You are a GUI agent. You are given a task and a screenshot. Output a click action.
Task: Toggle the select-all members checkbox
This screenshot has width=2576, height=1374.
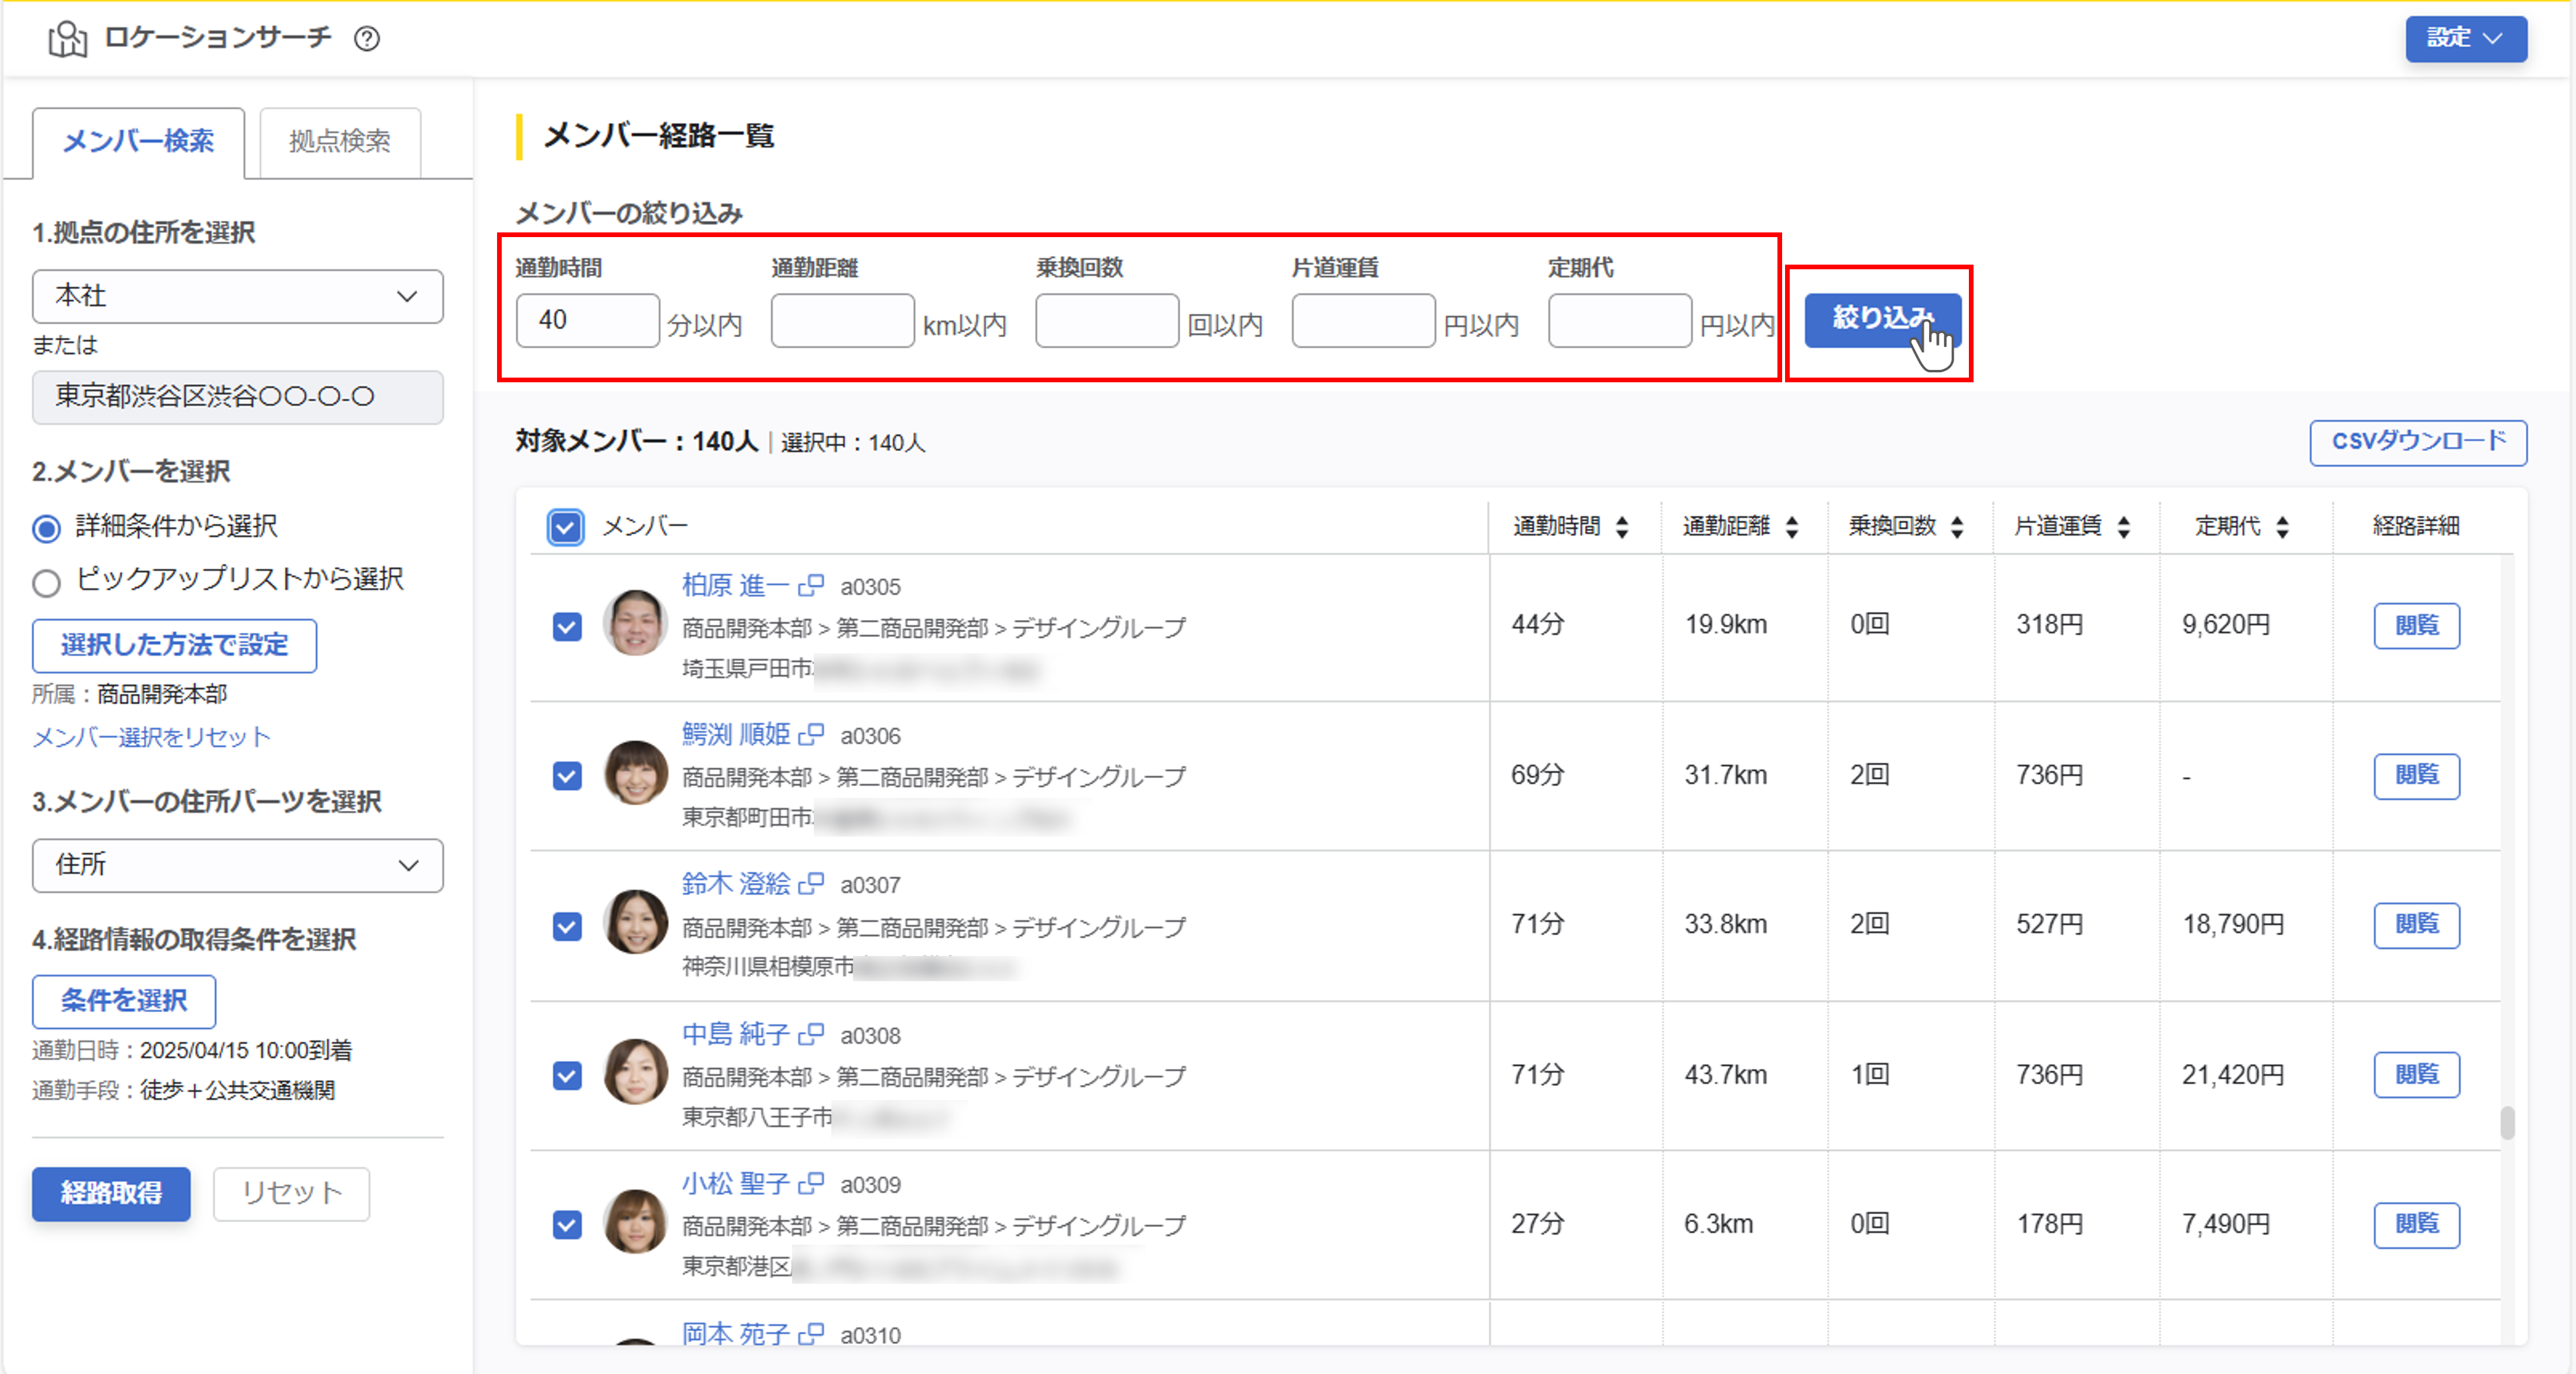pyautogui.click(x=565, y=527)
